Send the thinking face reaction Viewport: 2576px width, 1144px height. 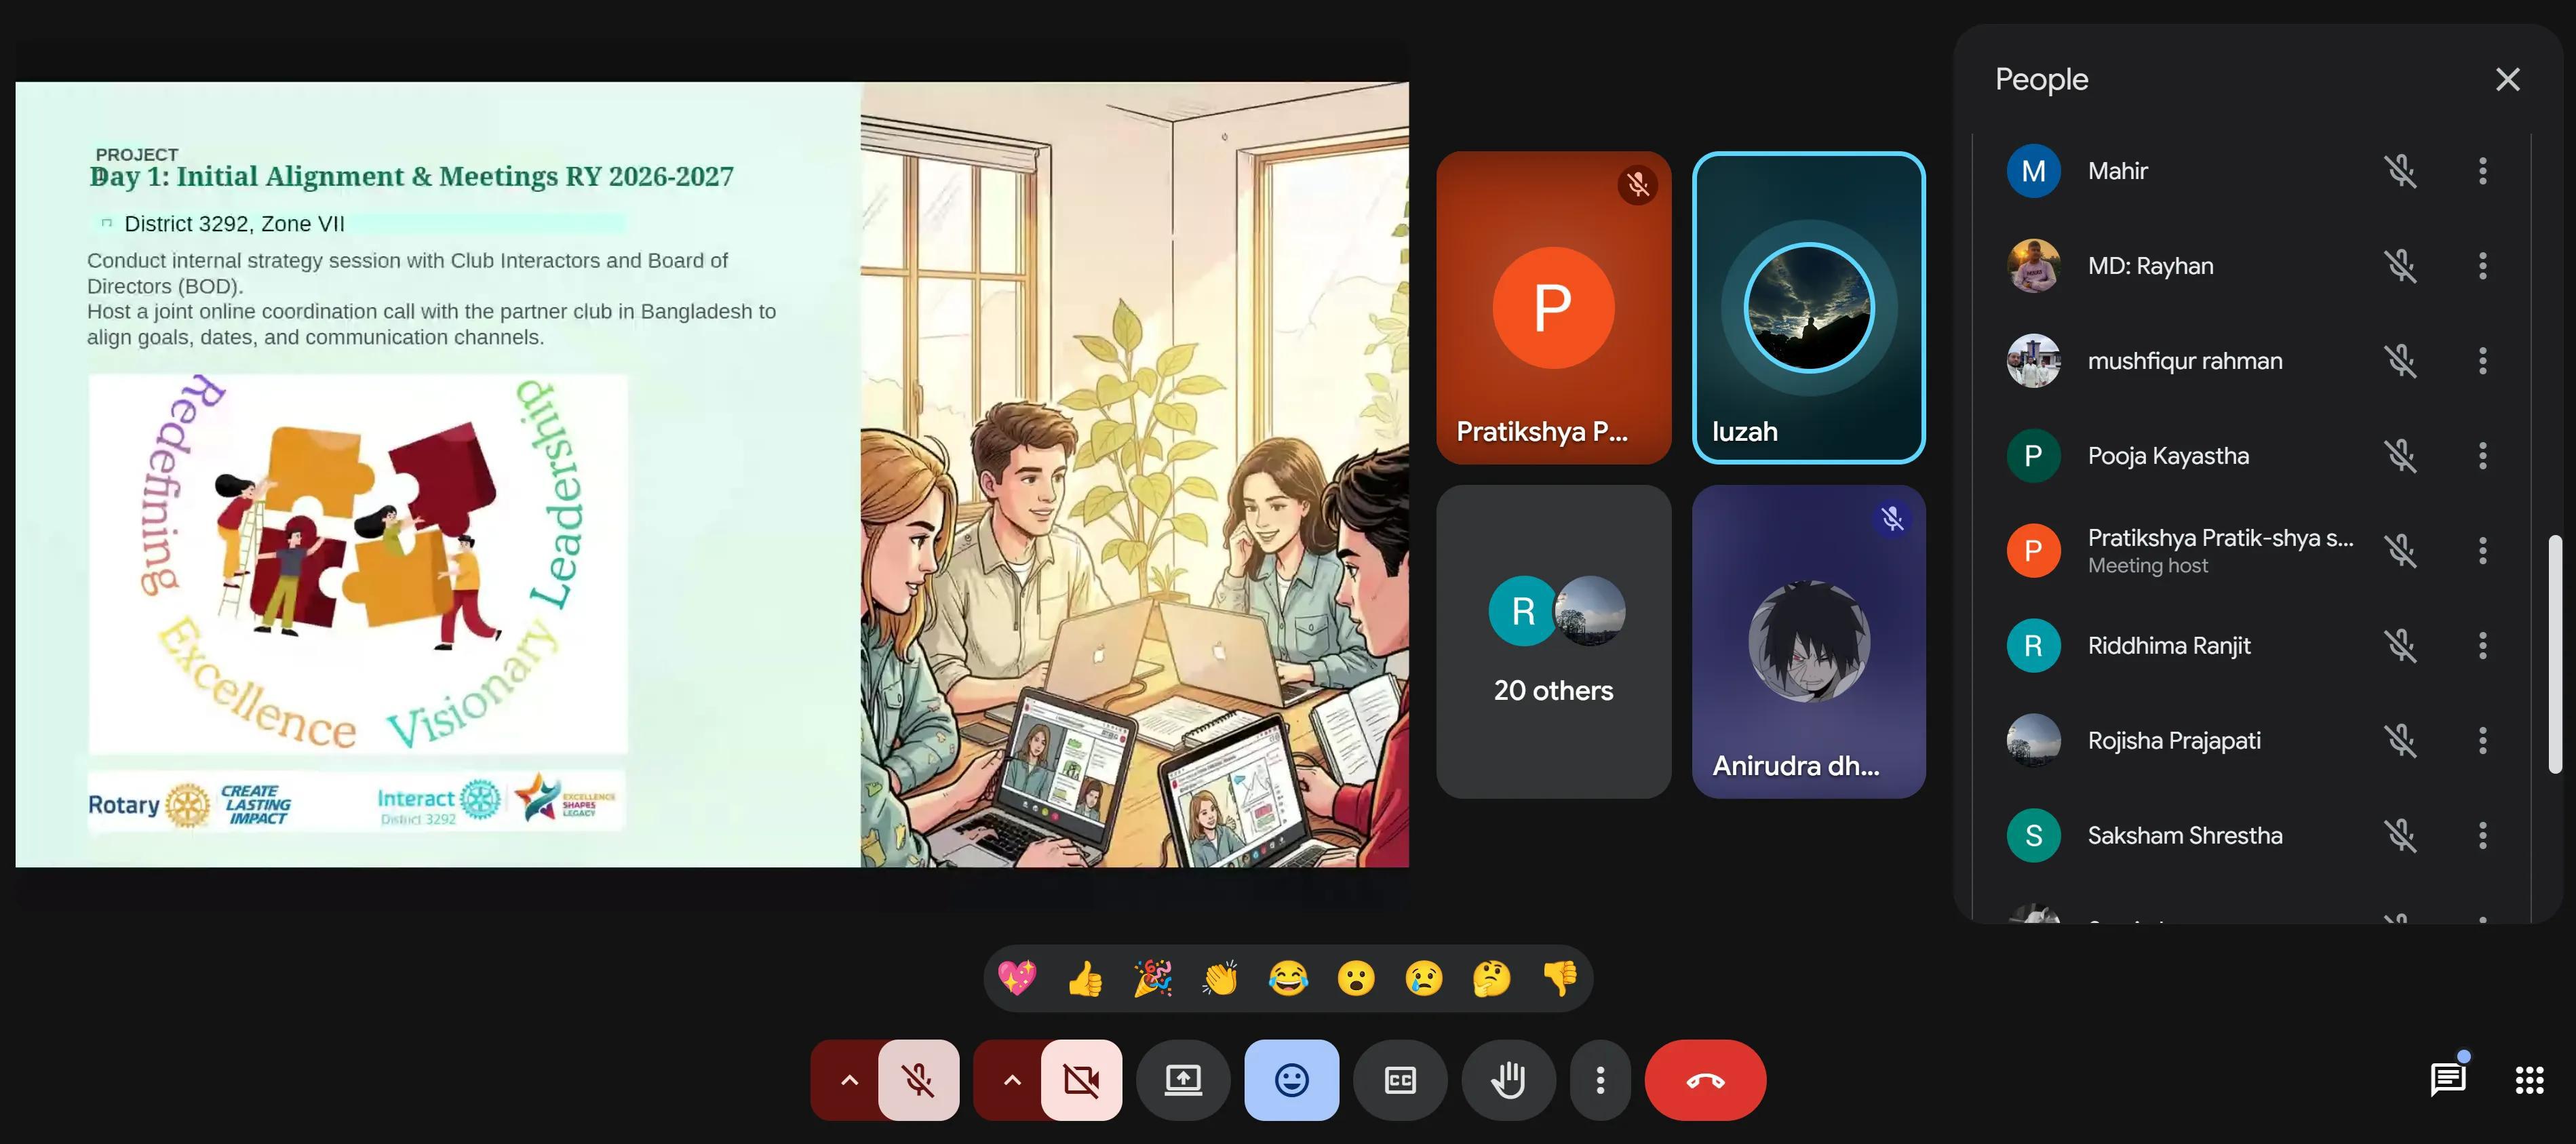tap(1492, 978)
